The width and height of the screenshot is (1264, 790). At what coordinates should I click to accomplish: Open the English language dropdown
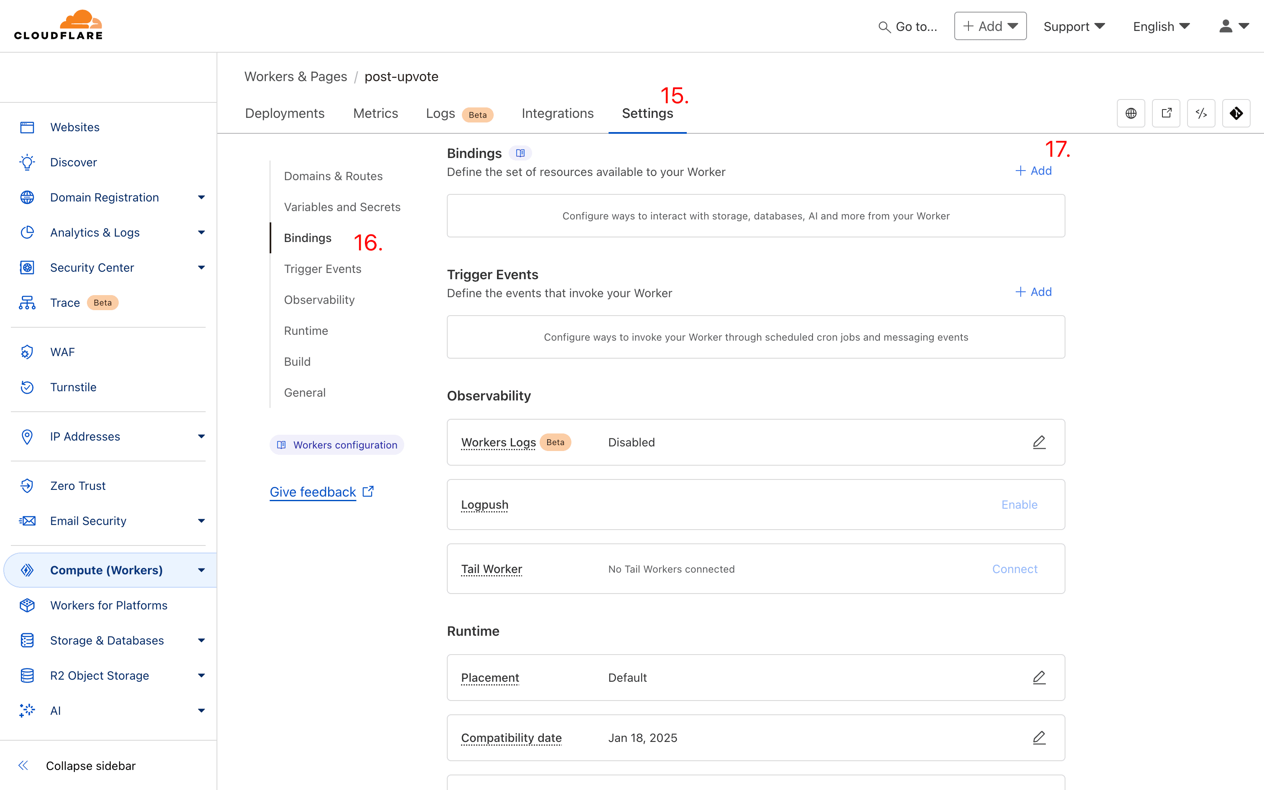click(1161, 27)
